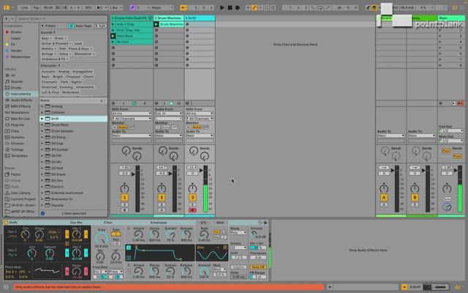Click the Analog character filter tag
The image size is (468, 293).
point(64,72)
